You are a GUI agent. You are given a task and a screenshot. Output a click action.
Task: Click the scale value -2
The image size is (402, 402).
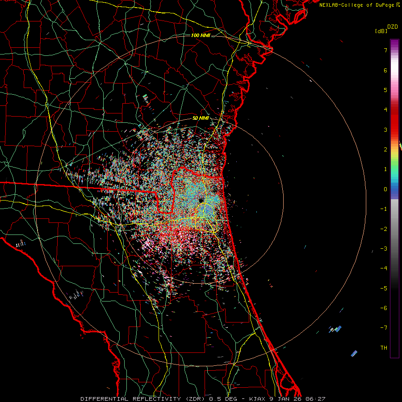384,229
